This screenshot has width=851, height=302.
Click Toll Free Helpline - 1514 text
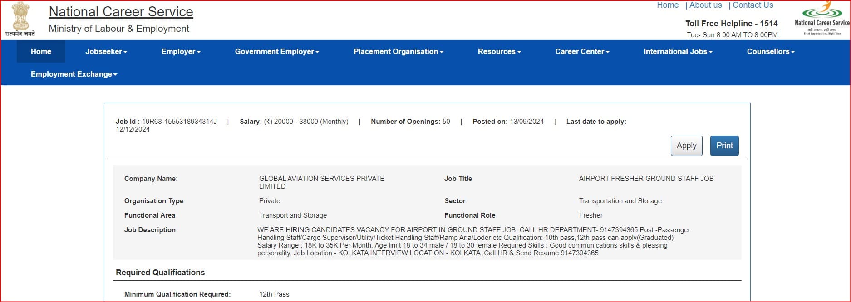pyautogui.click(x=732, y=24)
